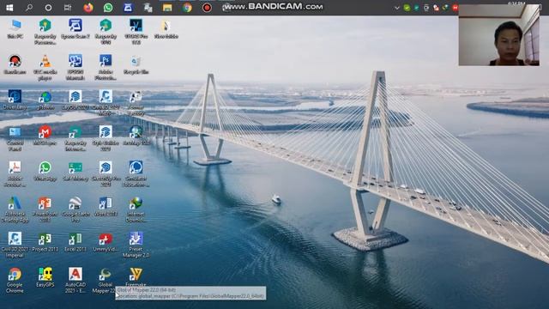The width and height of the screenshot is (549, 309).
Task: Open the UmmyVideo downloader shortcut
Action: tap(106, 242)
